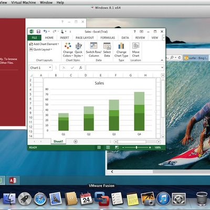This screenshot has width=210, height=210.
Task: Open Change Colors palette
Action: coord(68,50)
